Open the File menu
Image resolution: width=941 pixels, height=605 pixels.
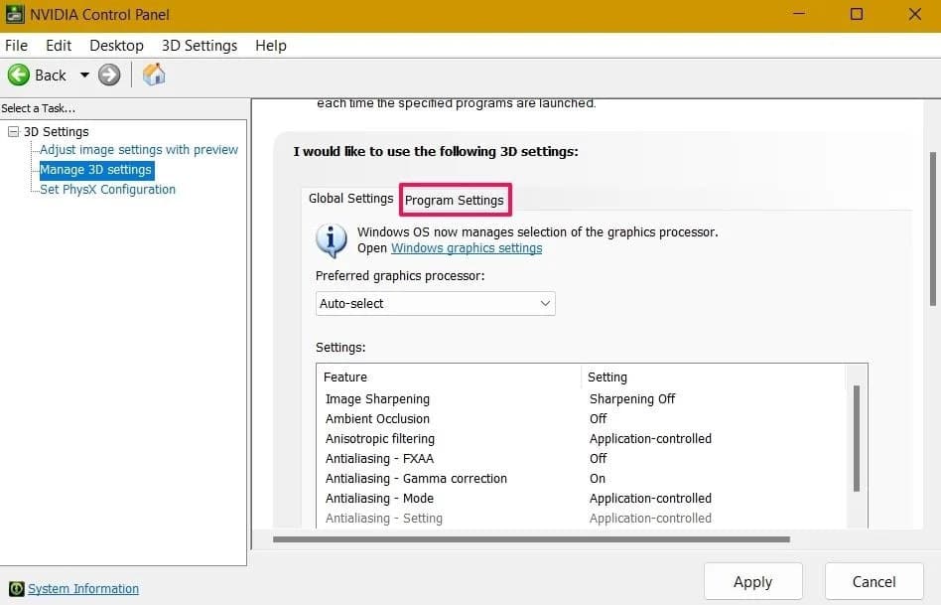(16, 45)
